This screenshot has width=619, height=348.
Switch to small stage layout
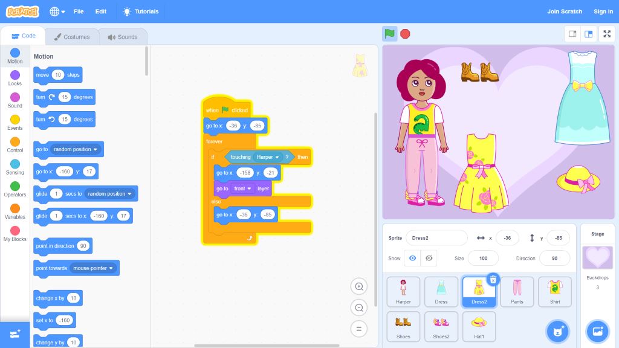pos(572,34)
